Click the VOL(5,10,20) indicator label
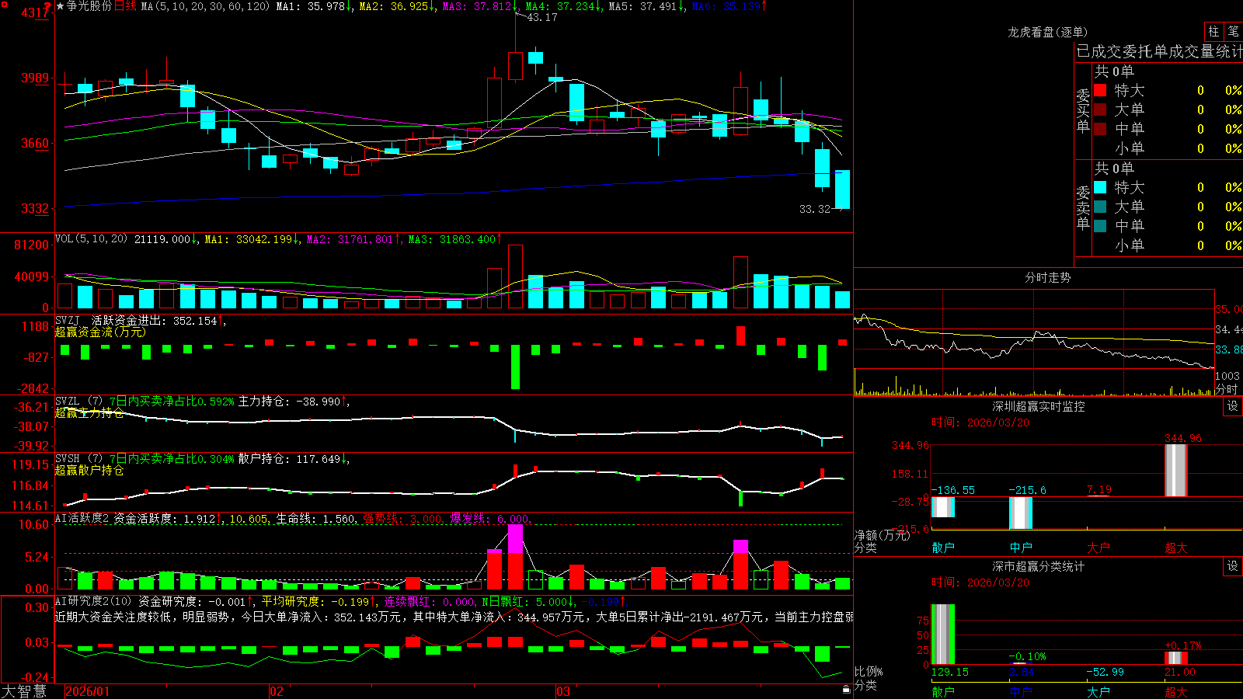The image size is (1243, 699). coord(91,239)
